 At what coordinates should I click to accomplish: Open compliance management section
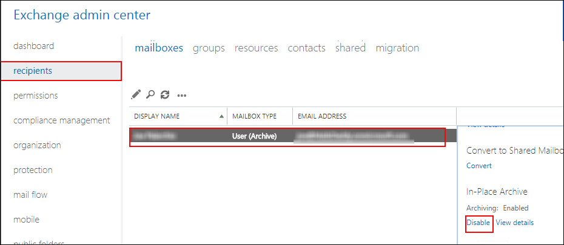coord(61,120)
